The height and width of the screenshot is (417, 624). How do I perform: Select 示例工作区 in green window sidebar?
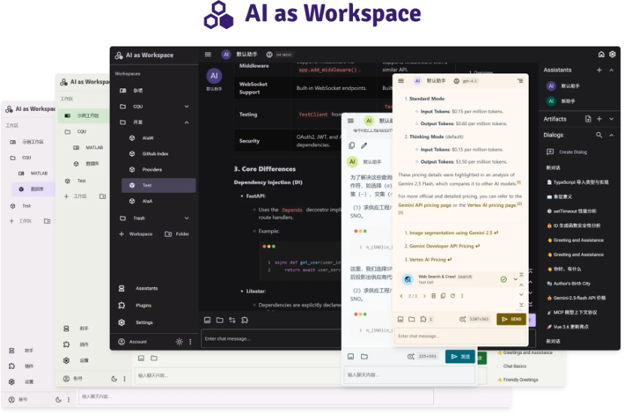click(83, 115)
